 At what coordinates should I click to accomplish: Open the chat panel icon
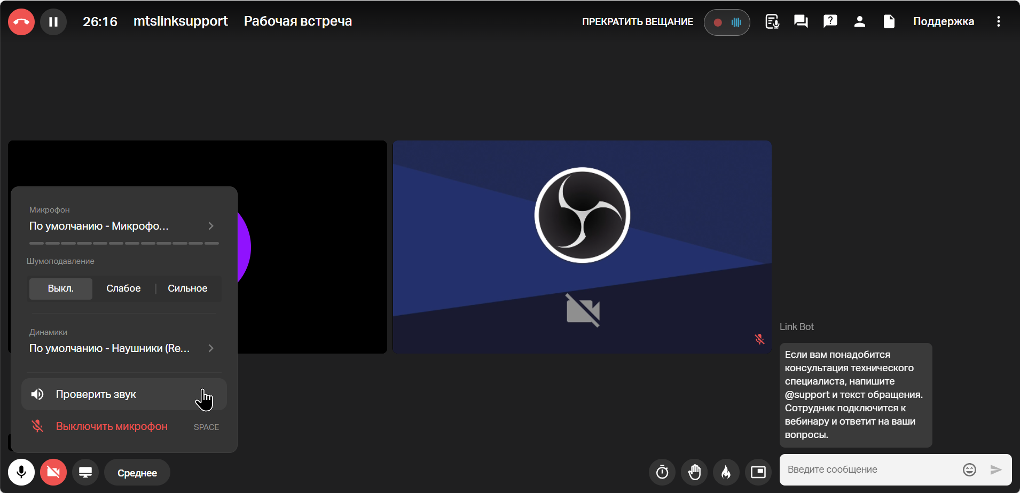coord(801,21)
